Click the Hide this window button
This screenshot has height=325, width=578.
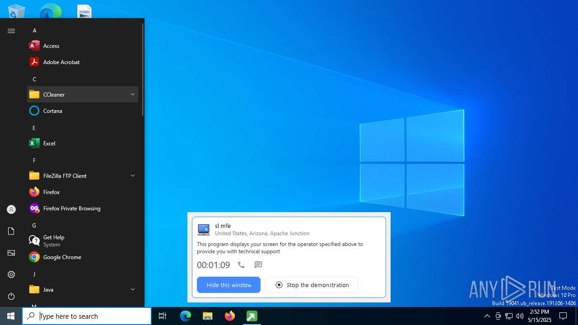[x=228, y=285]
